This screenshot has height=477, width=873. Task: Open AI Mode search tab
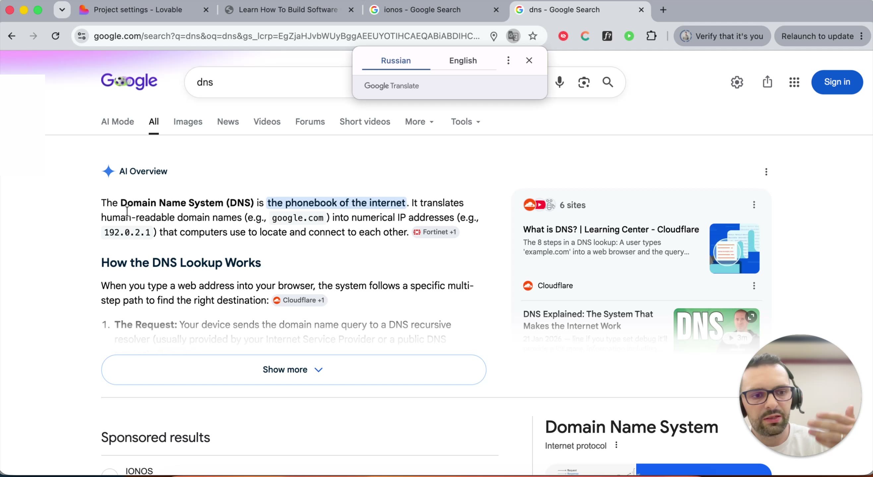click(x=118, y=122)
